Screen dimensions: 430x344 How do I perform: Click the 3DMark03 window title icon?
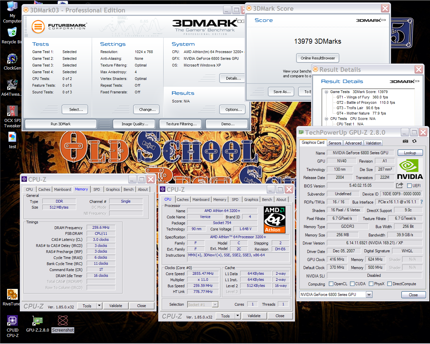click(x=26, y=10)
